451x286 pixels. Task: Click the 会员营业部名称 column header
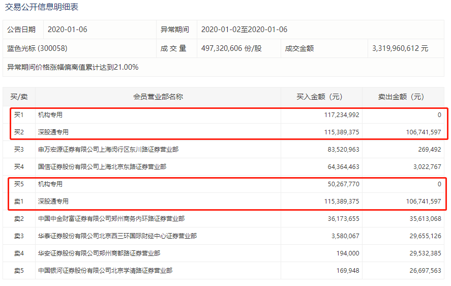pyautogui.click(x=158, y=97)
